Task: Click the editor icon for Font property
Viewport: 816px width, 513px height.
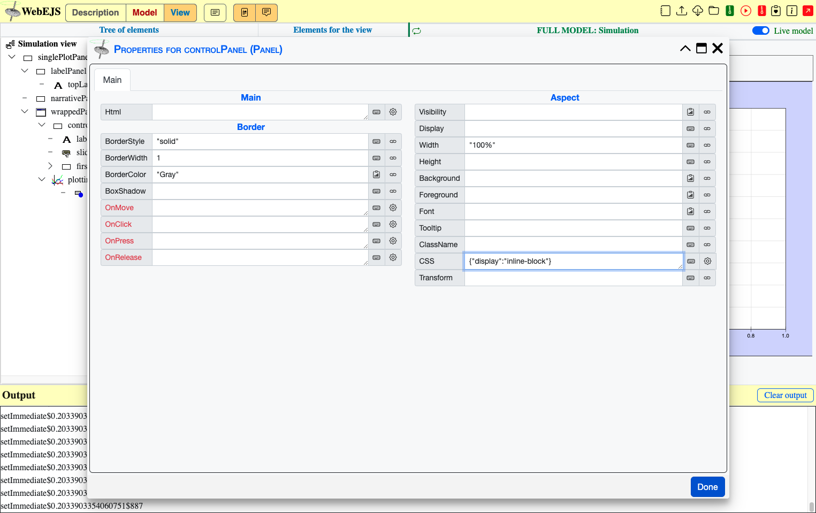Action: pos(691,211)
